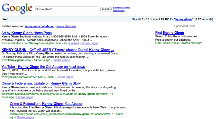Viewport: 216px width, 119px height.
Task: Click related search 'kenny glenn cat'
Action: [66, 26]
